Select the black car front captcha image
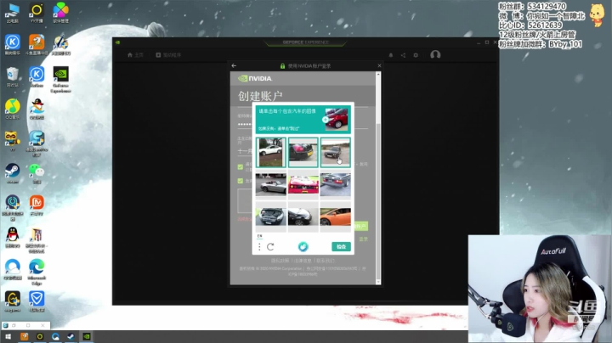This screenshot has height=343, width=612. (303, 216)
